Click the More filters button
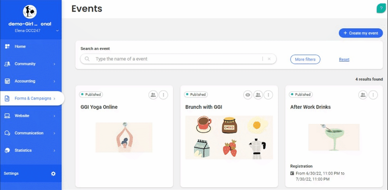Screen dimensions: 388x190 305,60
